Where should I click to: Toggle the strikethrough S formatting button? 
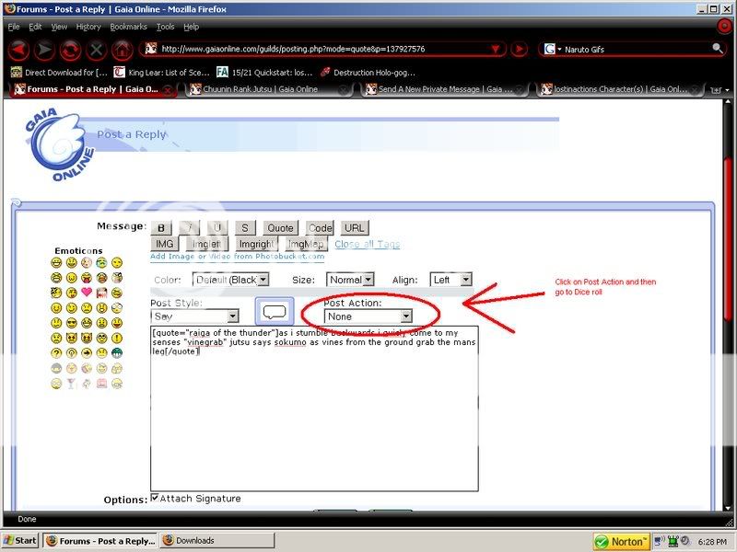[244, 228]
